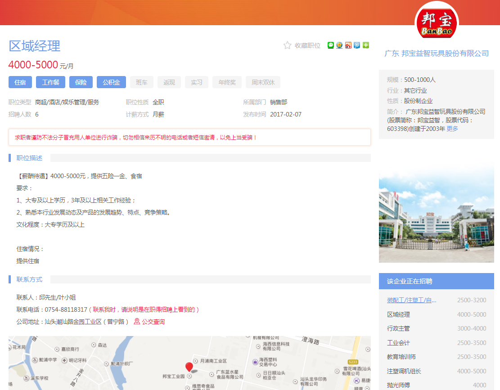The image size is (500, 390).
Task: Click the 海西塑料交易中心 shopping marker
Action: click(x=255, y=362)
